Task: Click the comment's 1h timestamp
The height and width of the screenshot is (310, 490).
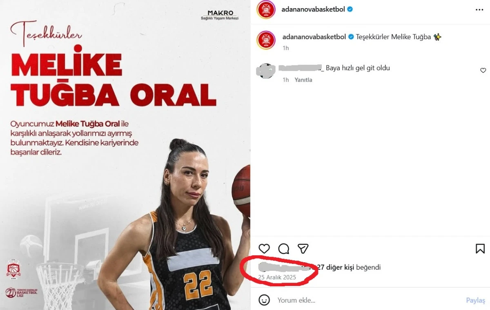Action: tap(286, 80)
